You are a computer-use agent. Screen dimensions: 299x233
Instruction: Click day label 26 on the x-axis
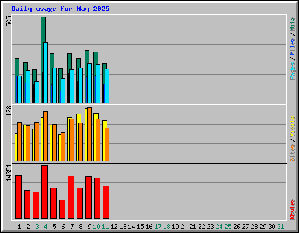pyautogui.click(x=237, y=227)
